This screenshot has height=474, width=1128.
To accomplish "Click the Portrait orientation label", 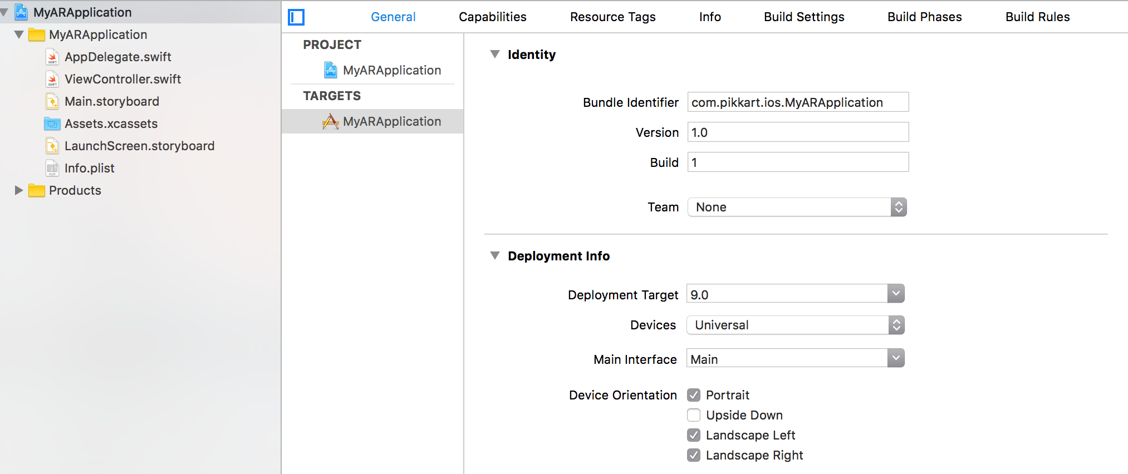I will [x=728, y=395].
